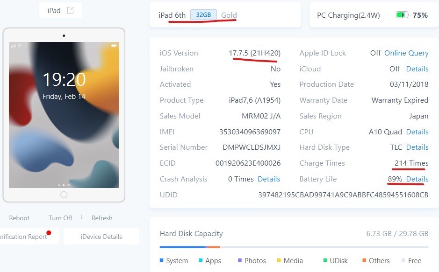Click the Activated Yes value
Image resolution: width=439 pixels, height=272 pixels.
[275, 84]
